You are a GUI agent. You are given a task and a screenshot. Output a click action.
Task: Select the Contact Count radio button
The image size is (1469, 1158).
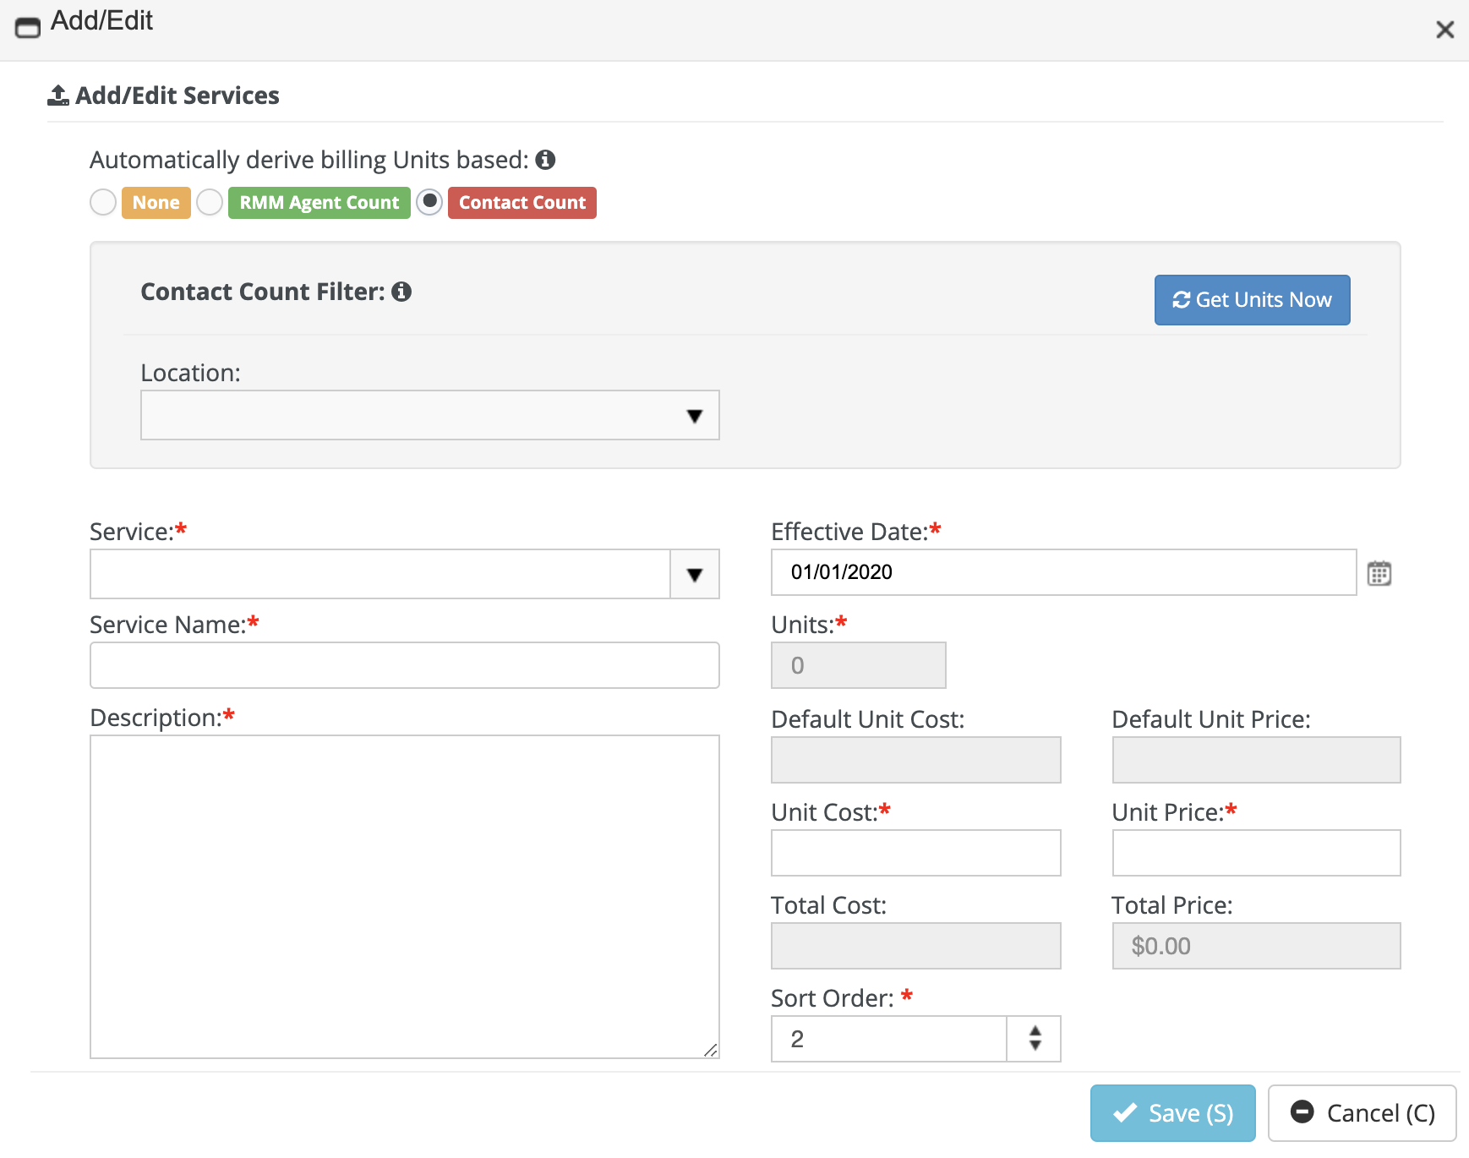pyautogui.click(x=429, y=203)
